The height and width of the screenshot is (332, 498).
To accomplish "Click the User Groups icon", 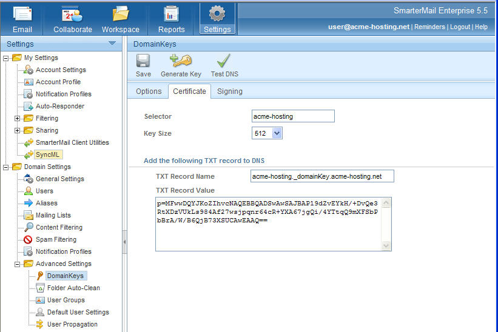I will pos(40,300).
